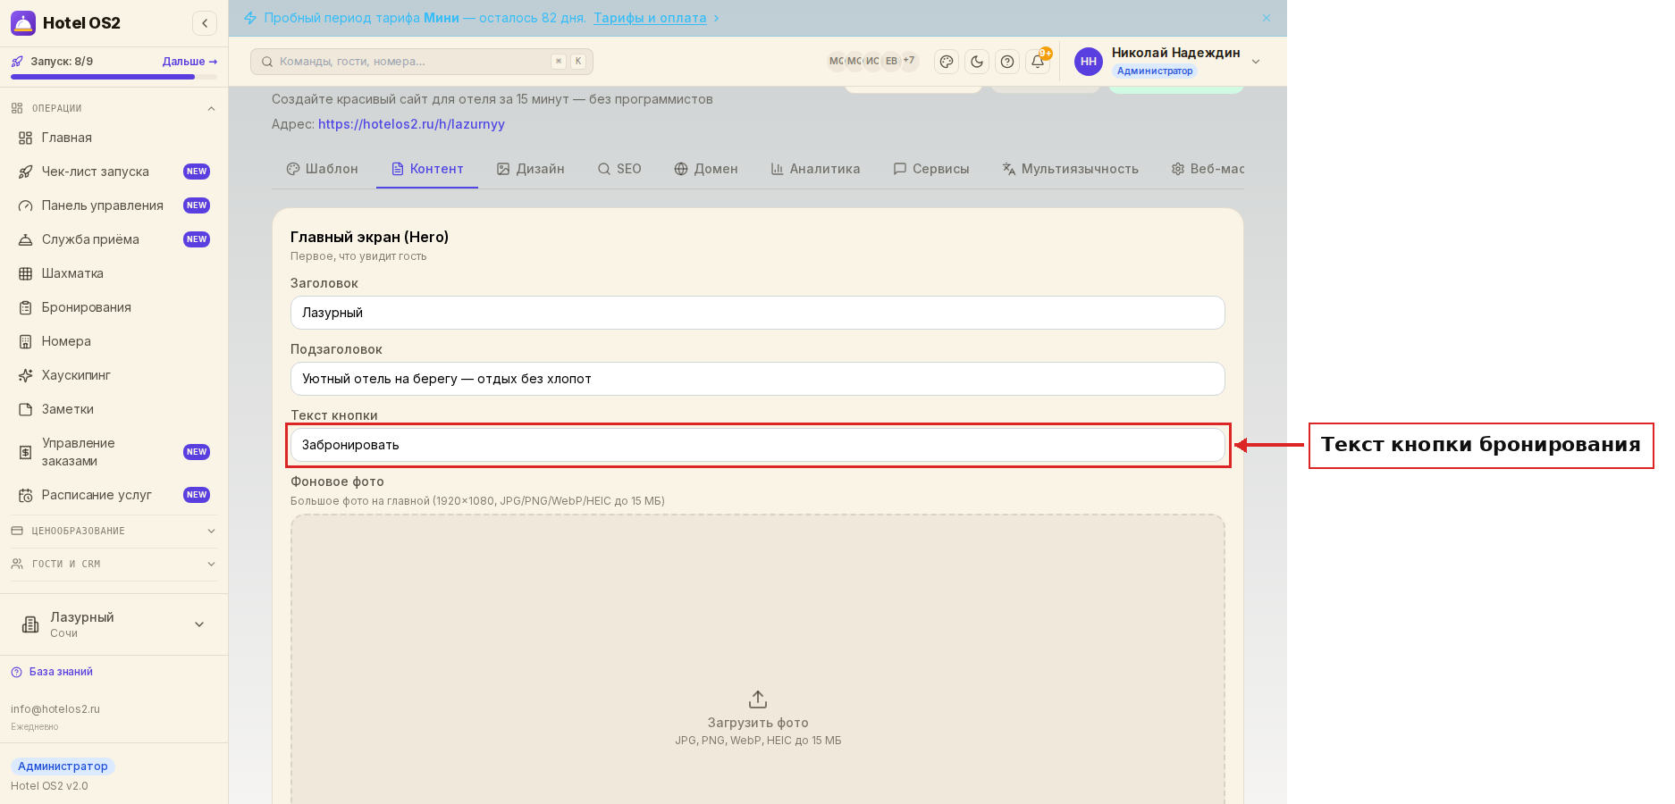Viewport: 1675px width, 804px height.
Task: Switch to the Шаблон tab
Action: (x=322, y=169)
